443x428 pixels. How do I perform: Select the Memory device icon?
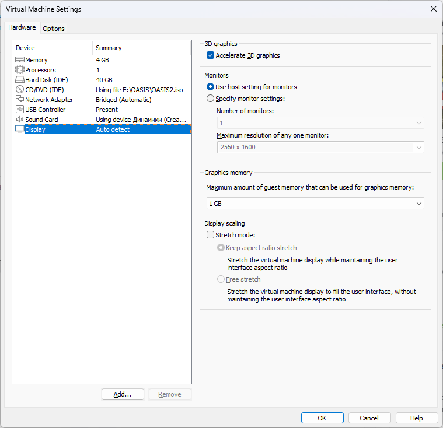(19, 60)
